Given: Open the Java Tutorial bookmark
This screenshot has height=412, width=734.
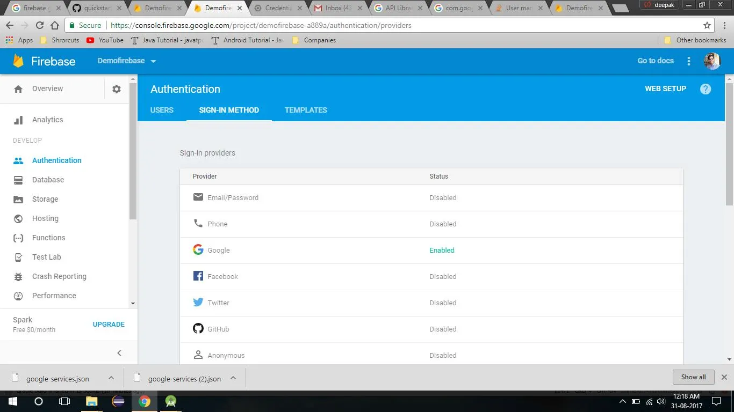Looking at the screenshot, I should (167, 40).
